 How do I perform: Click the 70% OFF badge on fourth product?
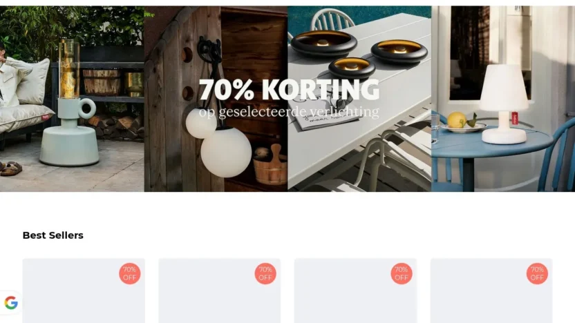click(537, 273)
